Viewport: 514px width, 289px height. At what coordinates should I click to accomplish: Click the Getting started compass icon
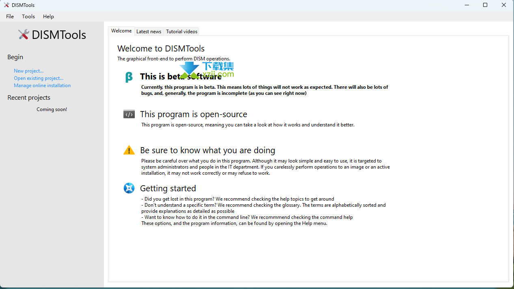coord(129,188)
